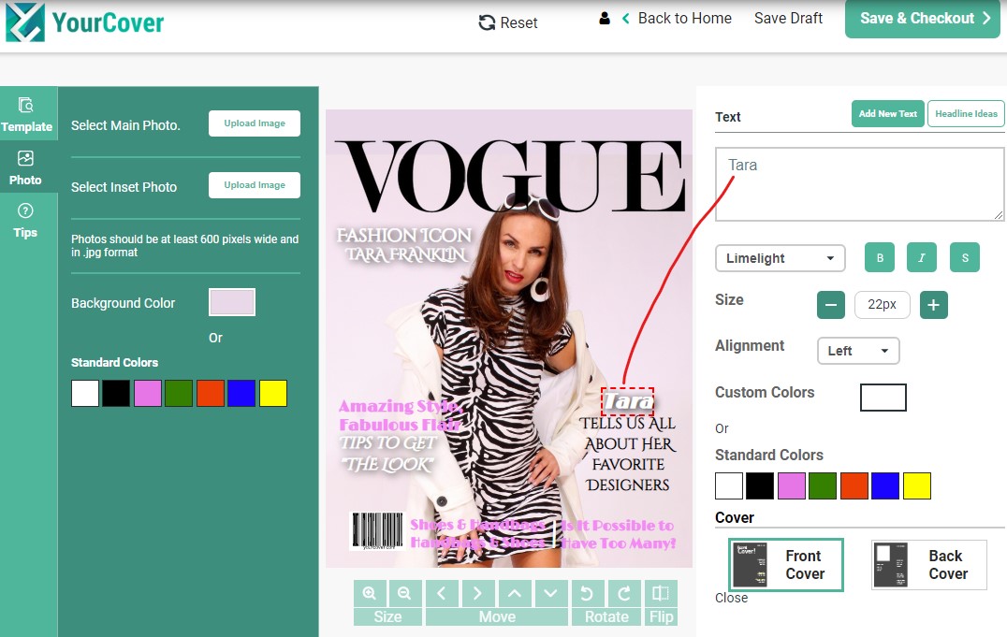Open the user account icon
This screenshot has height=637, width=1007.
click(605, 19)
